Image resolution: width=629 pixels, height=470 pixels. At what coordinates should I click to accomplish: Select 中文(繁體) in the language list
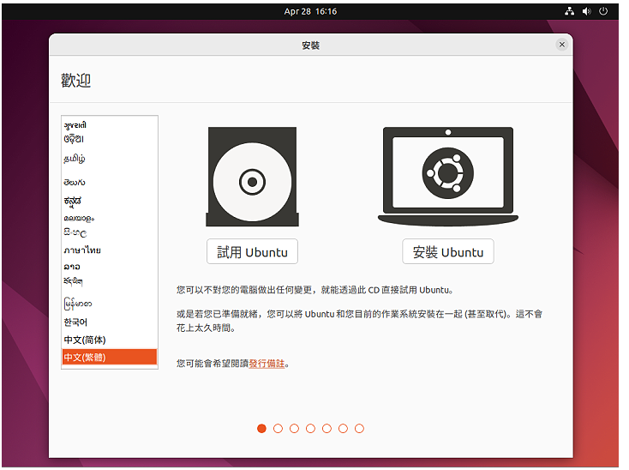pos(110,357)
